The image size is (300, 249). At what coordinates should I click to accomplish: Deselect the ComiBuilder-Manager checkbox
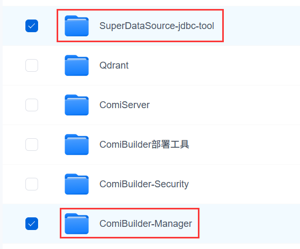click(32, 224)
